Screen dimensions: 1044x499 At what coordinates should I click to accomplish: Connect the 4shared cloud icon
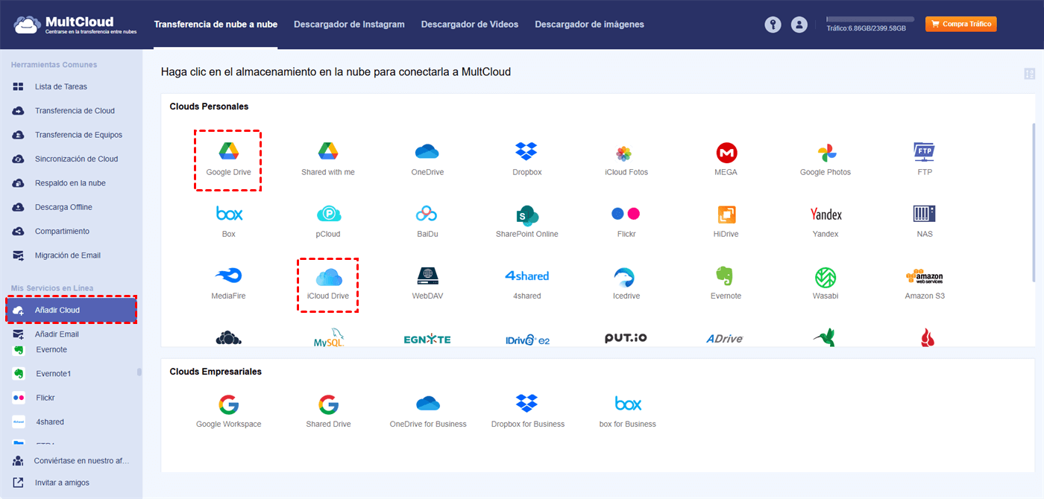[526, 276]
